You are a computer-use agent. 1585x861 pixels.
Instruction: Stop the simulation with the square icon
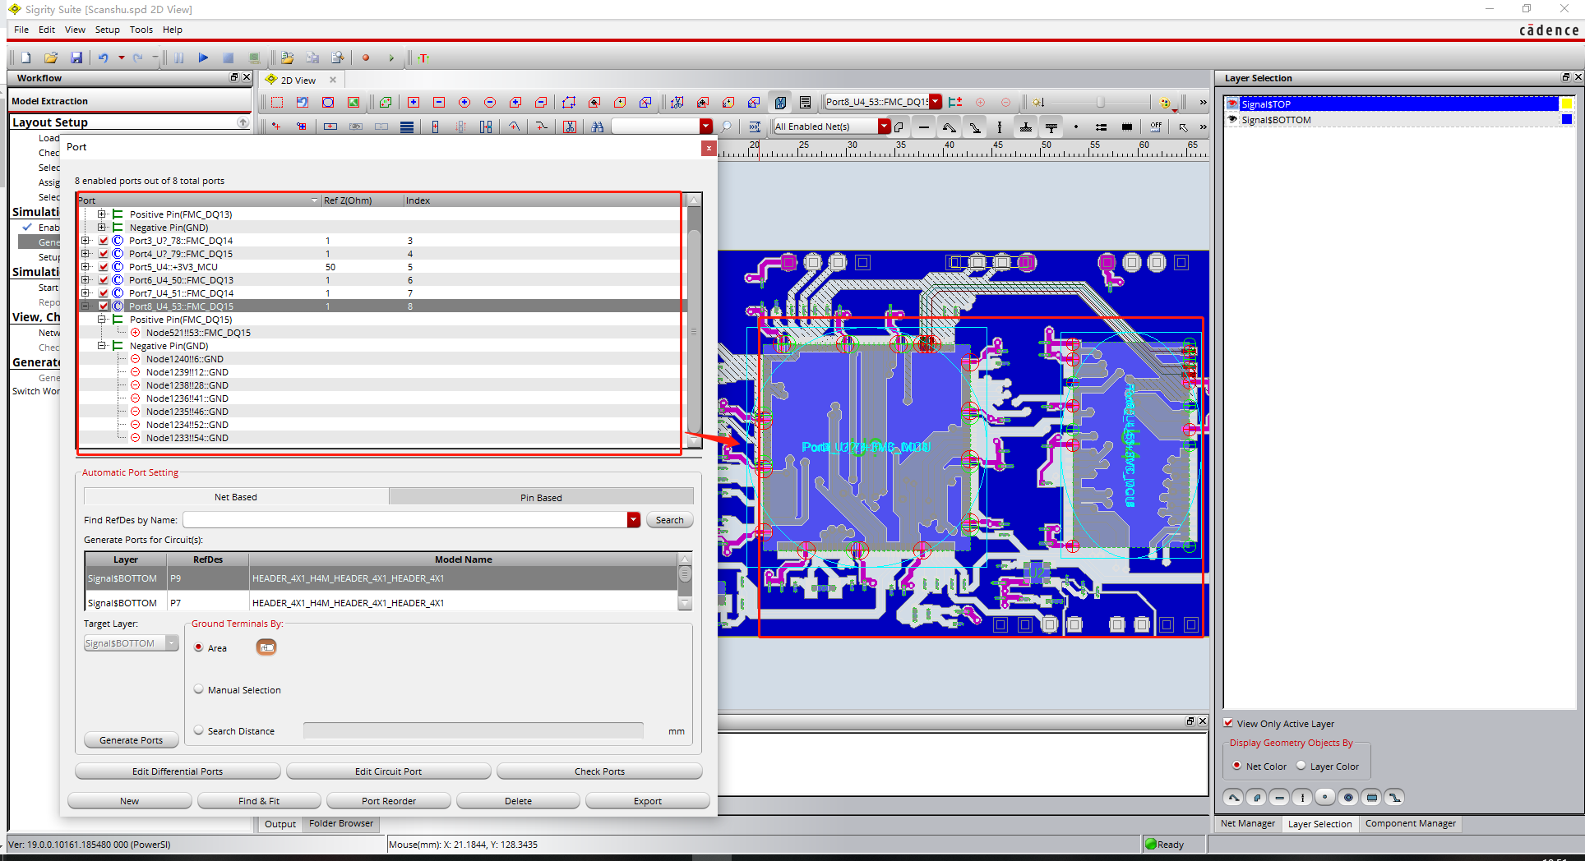229,58
